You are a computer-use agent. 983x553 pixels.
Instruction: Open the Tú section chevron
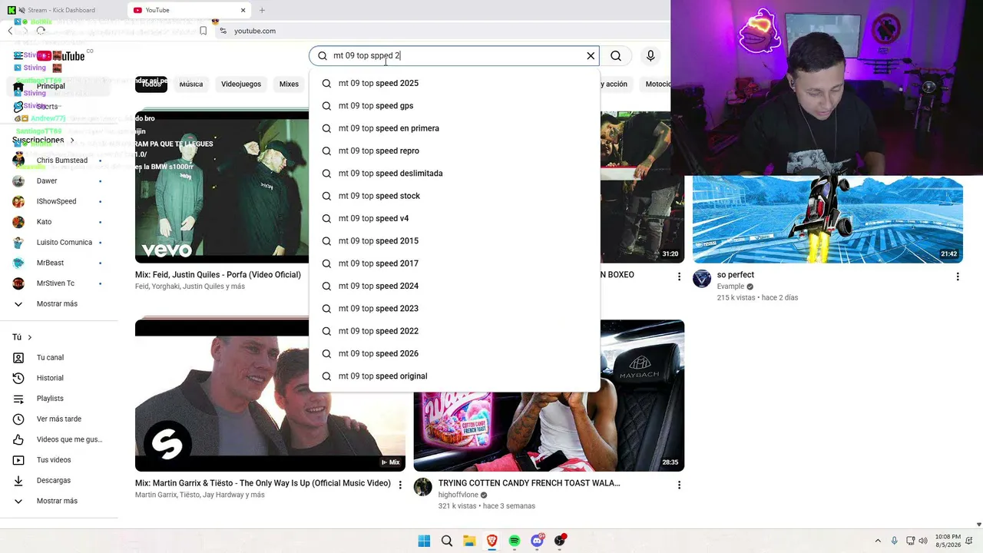click(x=30, y=337)
